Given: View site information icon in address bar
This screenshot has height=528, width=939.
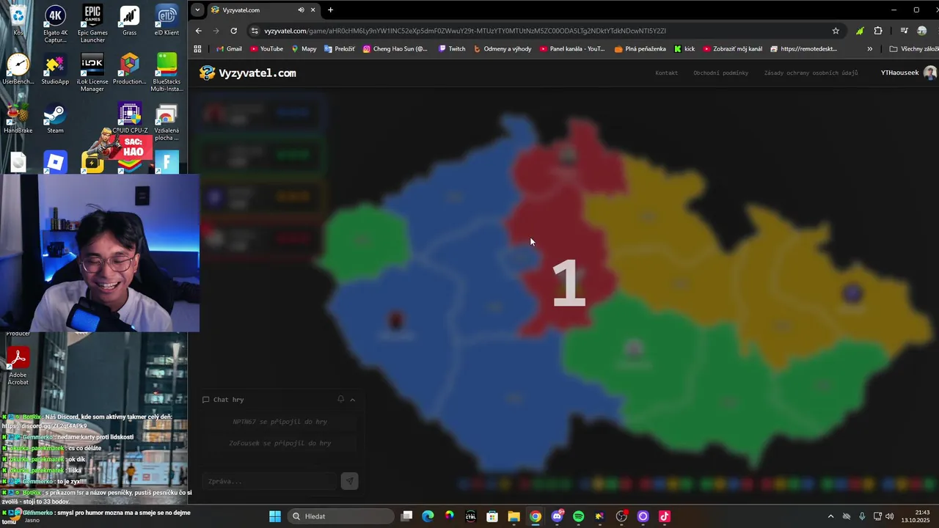Looking at the screenshot, I should pyautogui.click(x=255, y=31).
